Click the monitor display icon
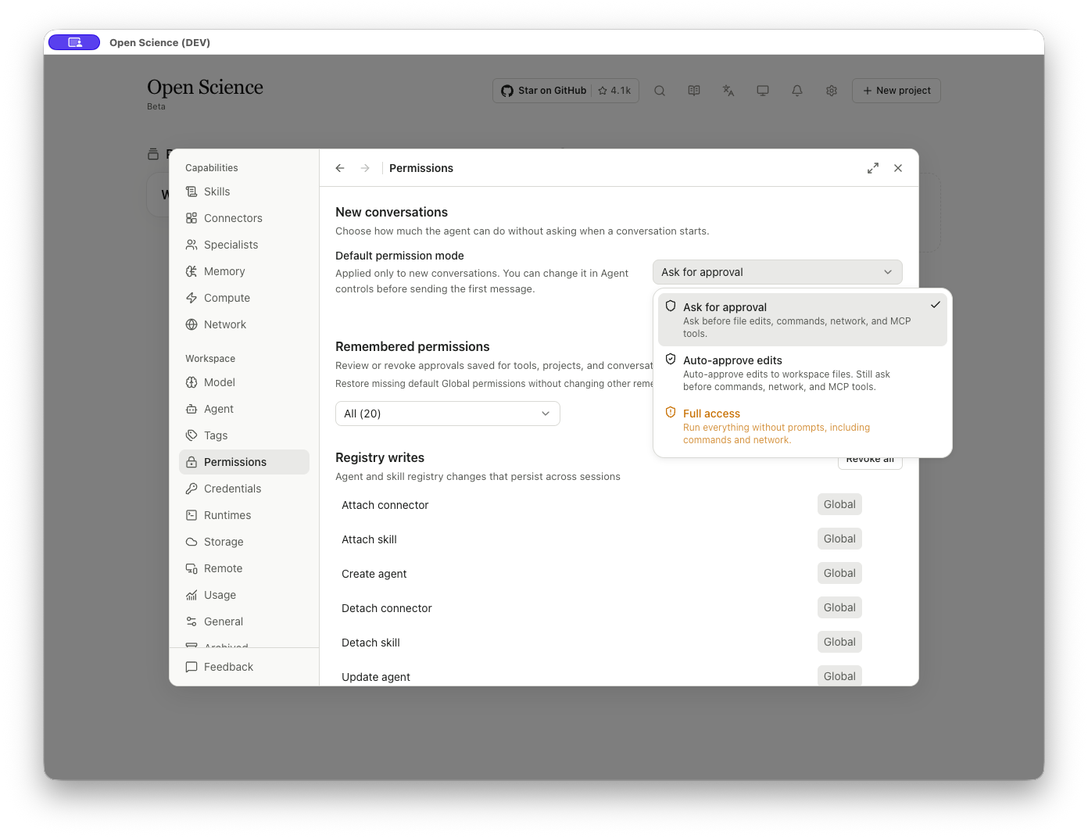Image resolution: width=1088 pixels, height=838 pixels. tap(763, 91)
